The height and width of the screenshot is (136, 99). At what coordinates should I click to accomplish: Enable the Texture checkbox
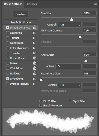tap(8, 38)
